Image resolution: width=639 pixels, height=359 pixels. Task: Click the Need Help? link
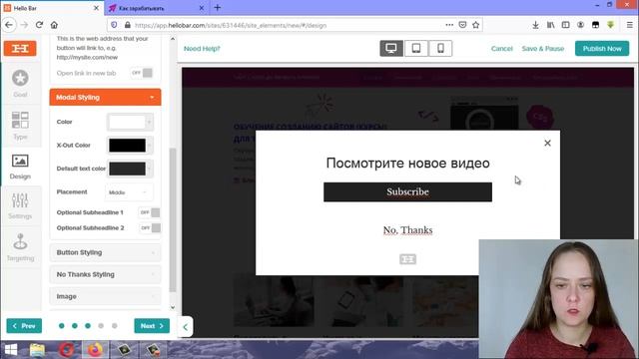(202, 49)
